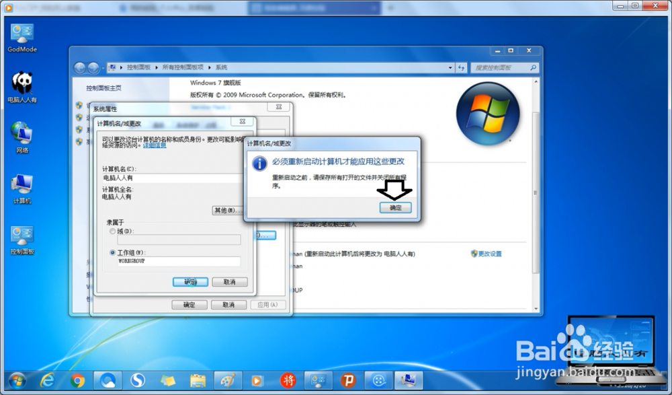Open the 控制面板 desktop icon
This screenshot has width=672, height=395.
pos(22,240)
